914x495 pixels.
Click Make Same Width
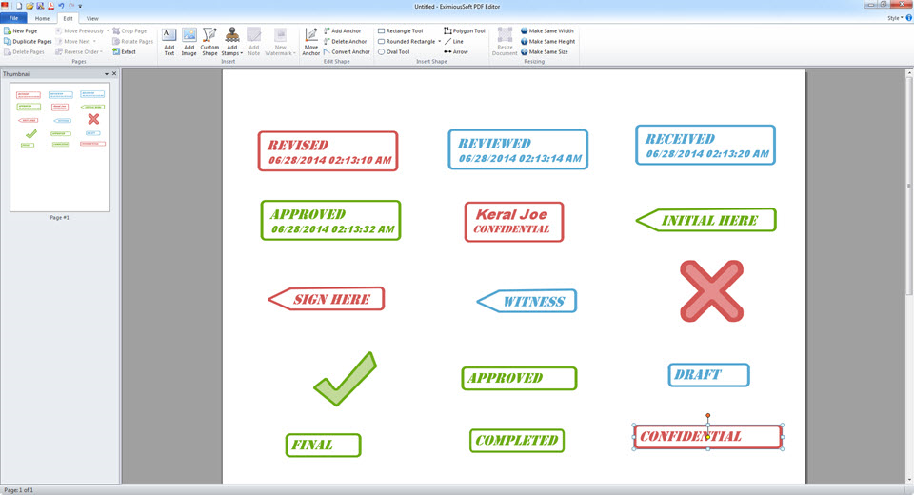(546, 30)
